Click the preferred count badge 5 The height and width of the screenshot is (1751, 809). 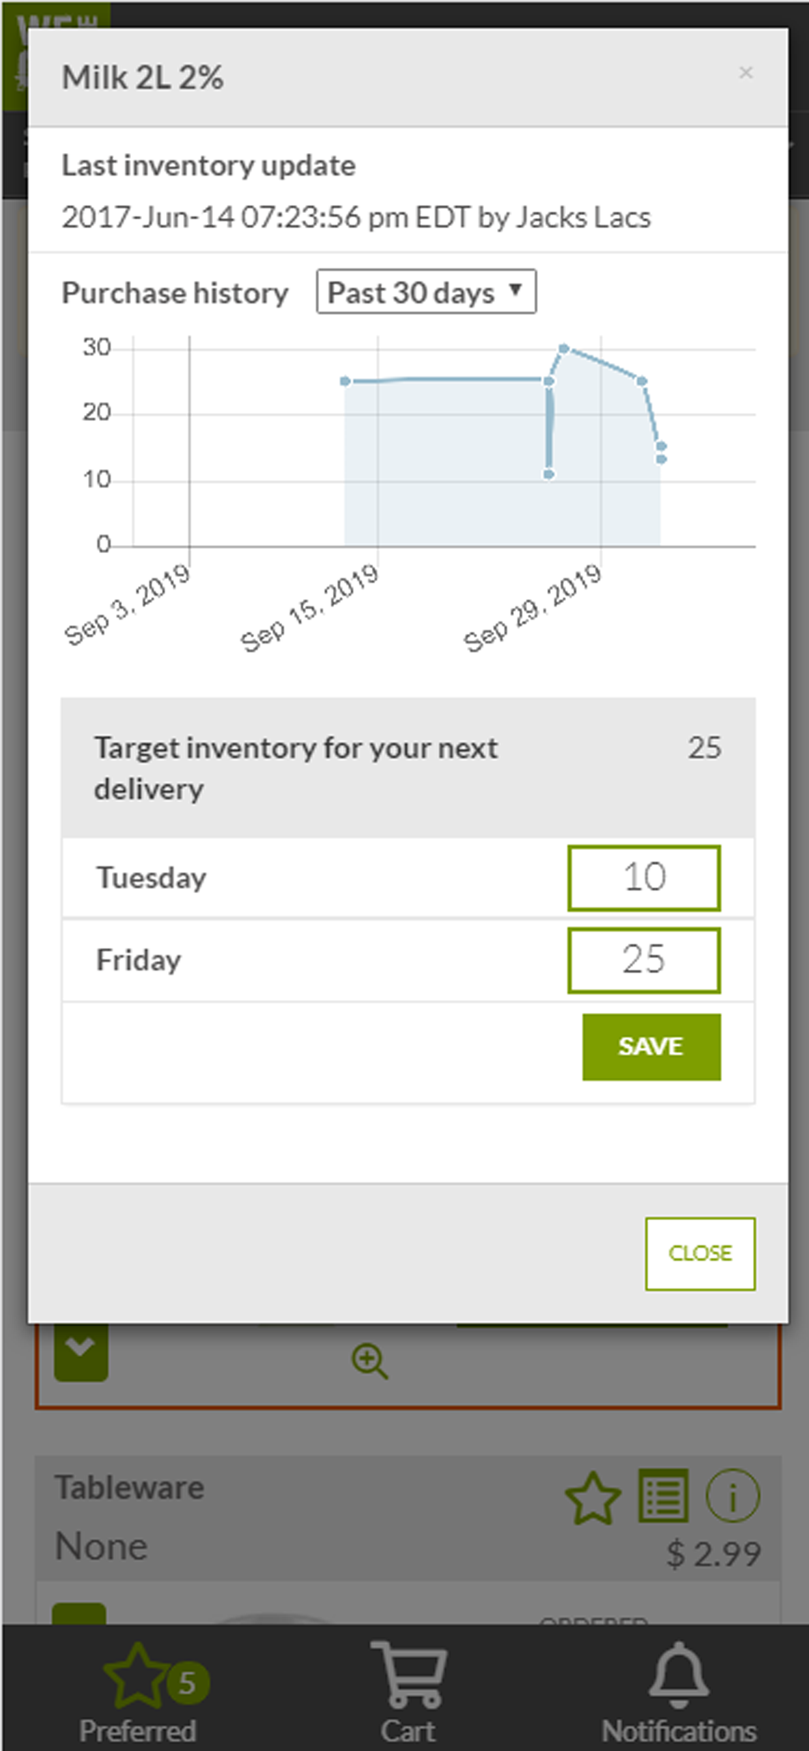click(x=188, y=1683)
